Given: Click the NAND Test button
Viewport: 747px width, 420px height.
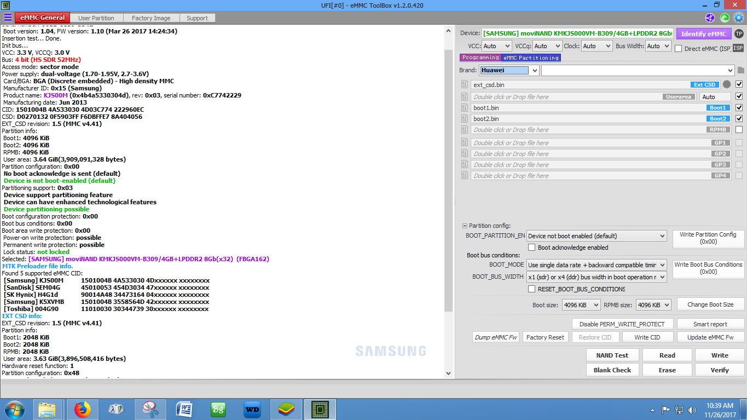Looking at the screenshot, I should 612,355.
